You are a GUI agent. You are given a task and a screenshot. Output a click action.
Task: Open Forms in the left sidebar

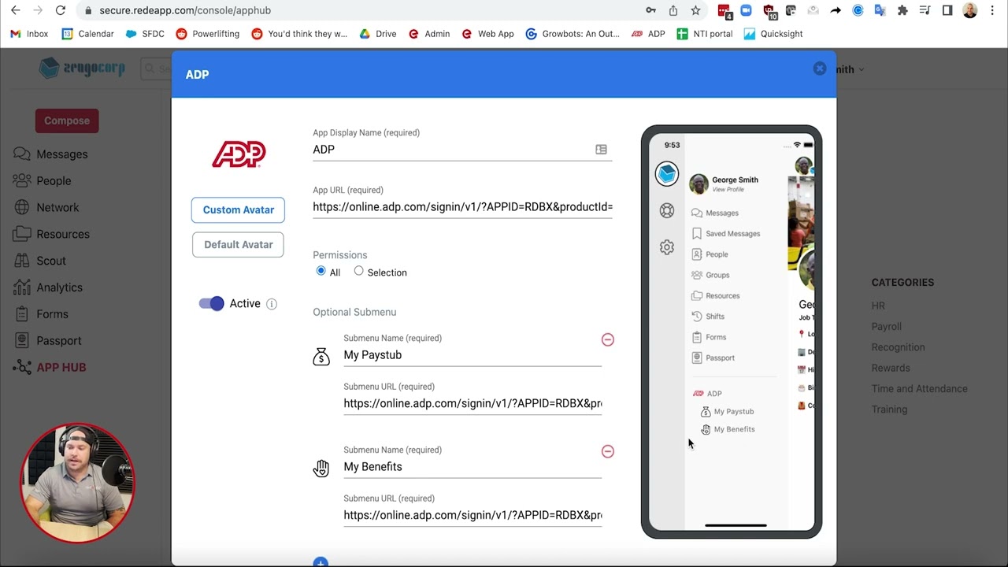41,314
